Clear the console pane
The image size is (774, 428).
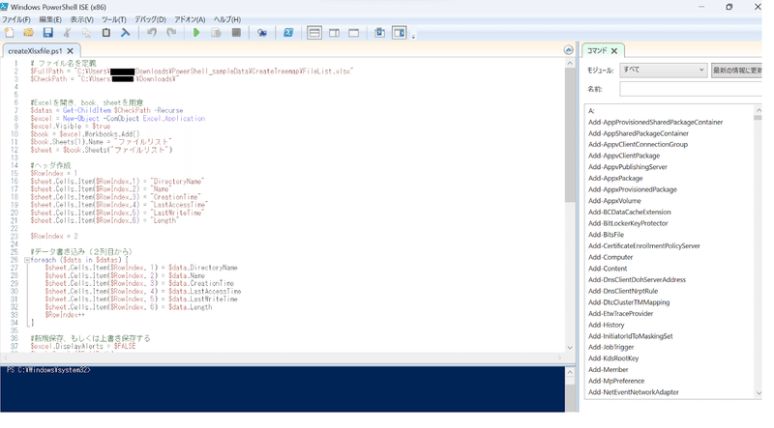126,33
